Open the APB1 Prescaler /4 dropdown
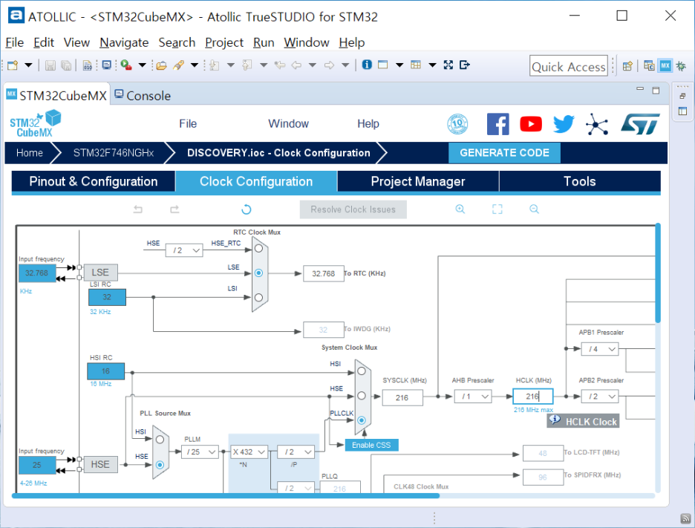The image size is (695, 528). coord(600,349)
